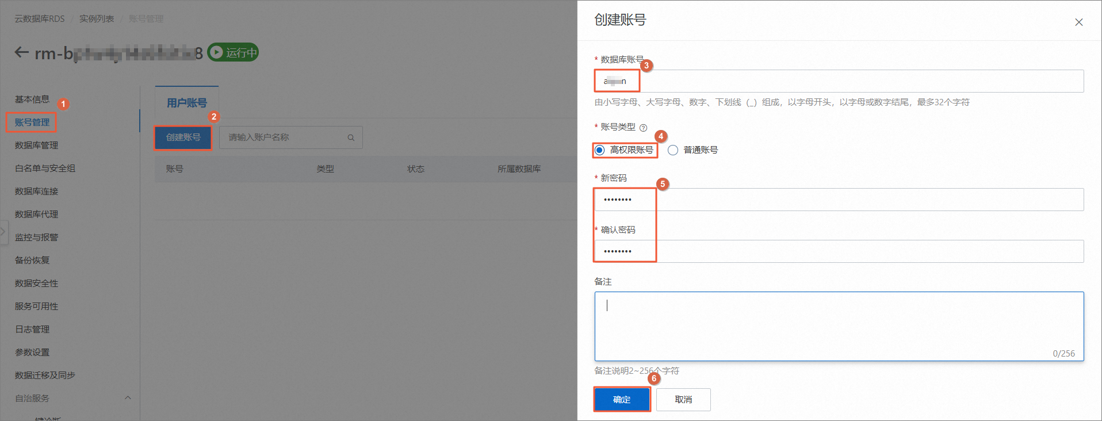Open 服务可用性 in the sidebar
Image resolution: width=1102 pixels, height=421 pixels.
(x=36, y=307)
